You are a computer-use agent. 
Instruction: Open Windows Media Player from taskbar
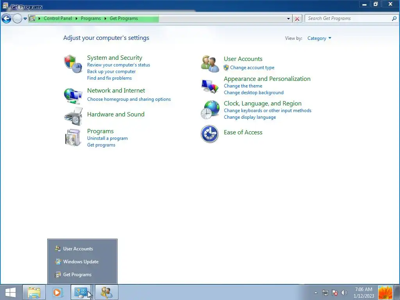pos(58,292)
